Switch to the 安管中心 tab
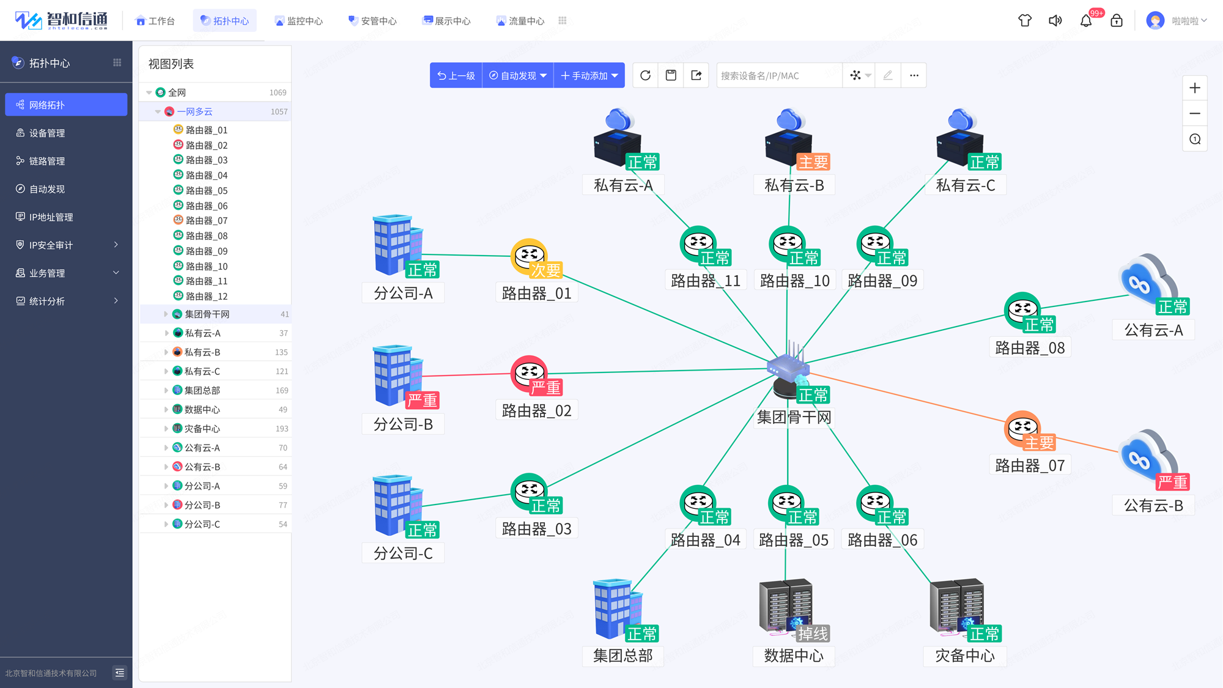 372,21
